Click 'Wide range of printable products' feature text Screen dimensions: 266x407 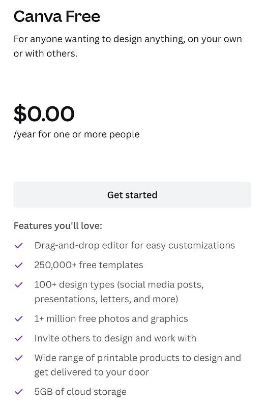click(x=138, y=365)
